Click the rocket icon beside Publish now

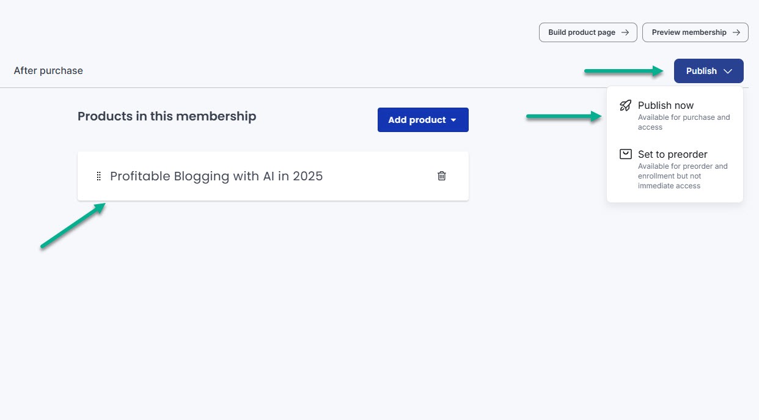[625, 106]
